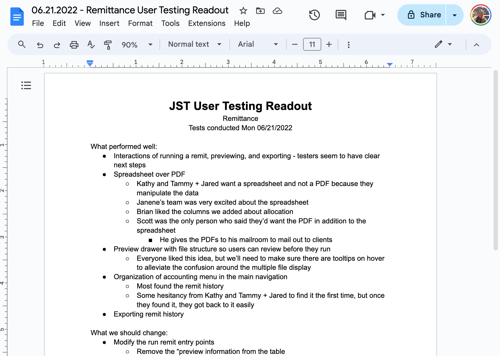Image resolution: width=500 pixels, height=356 pixels.
Task: Open the File menu
Action: click(38, 23)
